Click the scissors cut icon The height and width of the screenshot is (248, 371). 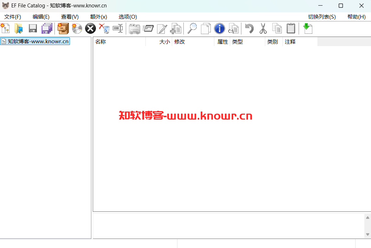click(263, 28)
